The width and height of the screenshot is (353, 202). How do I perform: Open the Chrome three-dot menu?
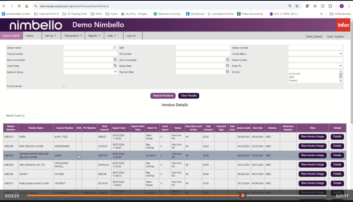[349, 6]
